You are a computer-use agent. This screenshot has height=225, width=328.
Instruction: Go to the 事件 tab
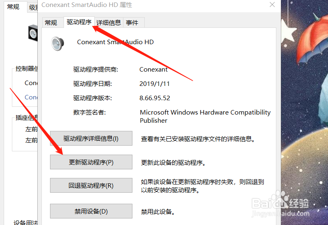tap(132, 23)
